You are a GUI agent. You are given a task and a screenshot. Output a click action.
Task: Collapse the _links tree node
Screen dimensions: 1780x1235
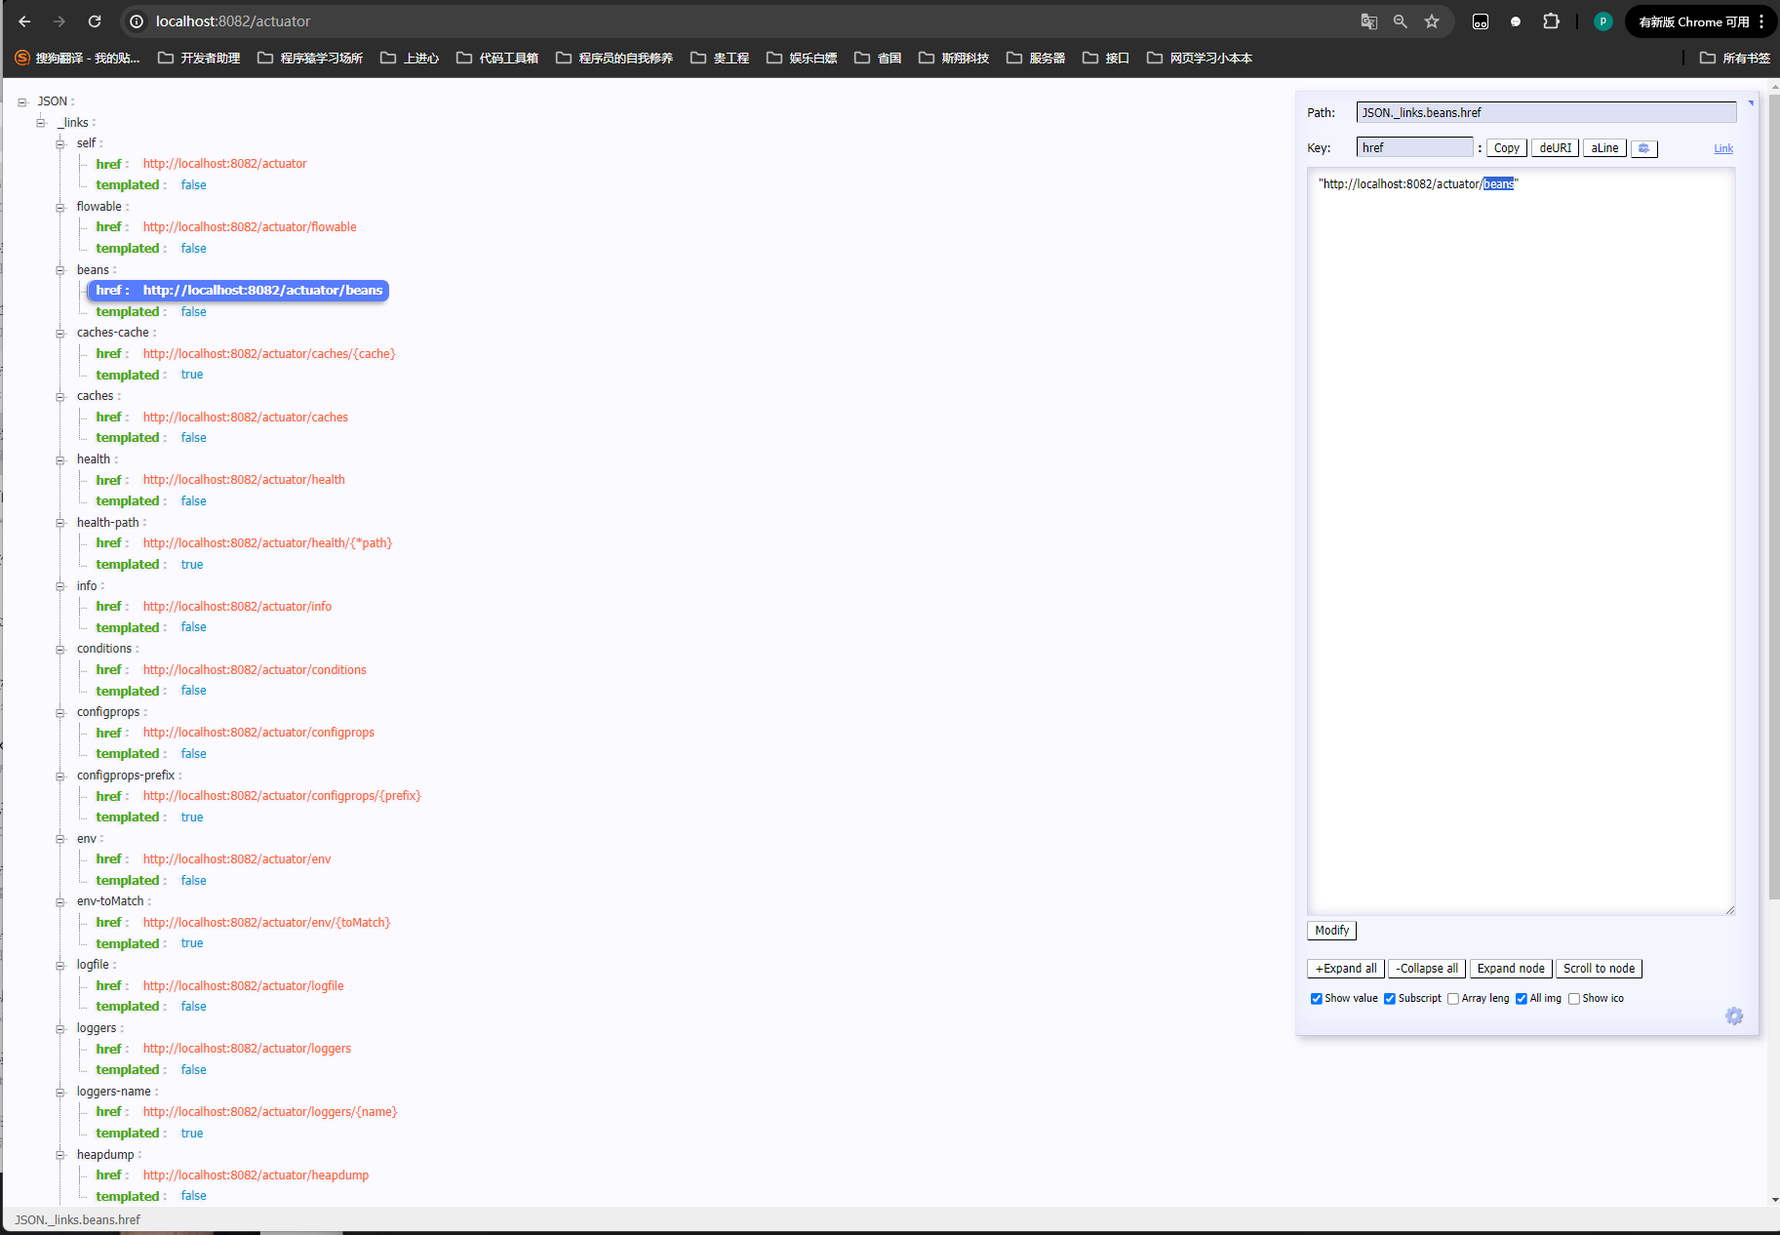(41, 122)
